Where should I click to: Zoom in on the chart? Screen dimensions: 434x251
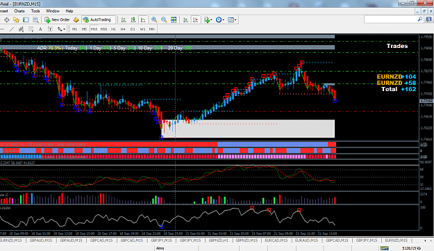(154, 19)
